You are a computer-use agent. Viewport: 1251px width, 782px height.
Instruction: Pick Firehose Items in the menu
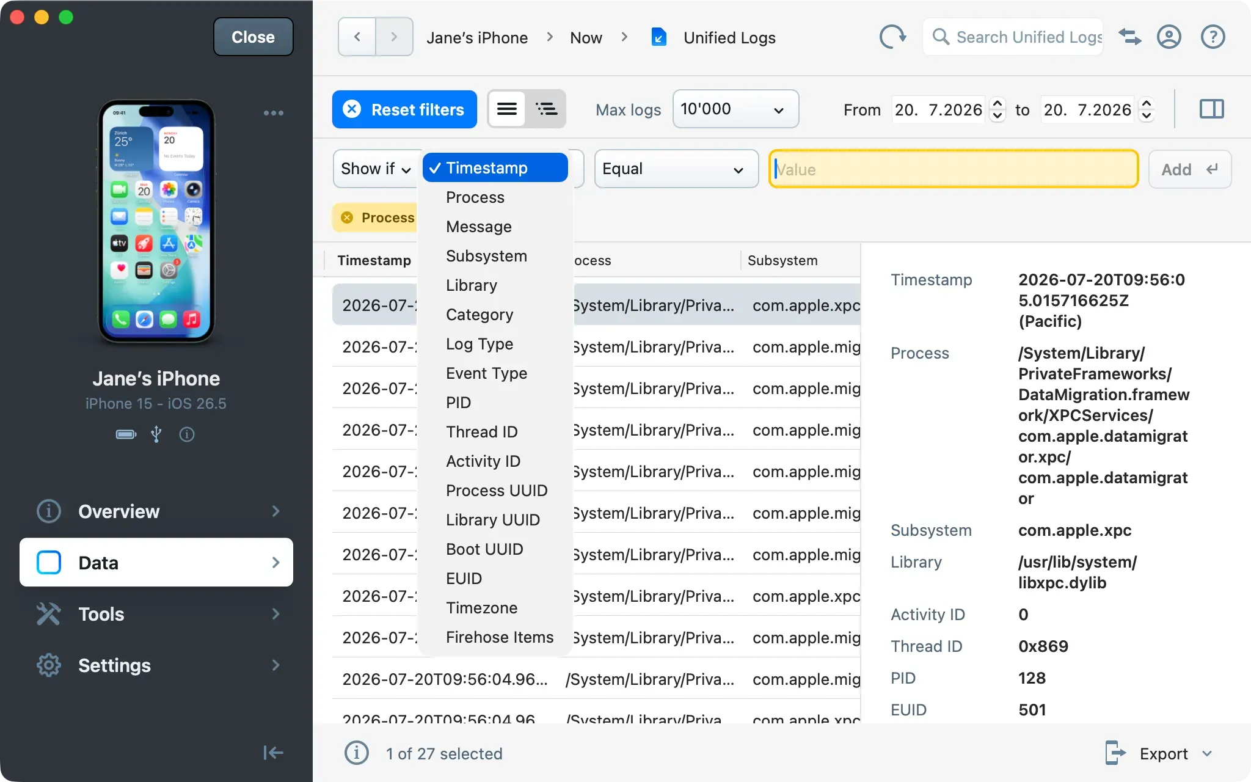[x=495, y=637]
